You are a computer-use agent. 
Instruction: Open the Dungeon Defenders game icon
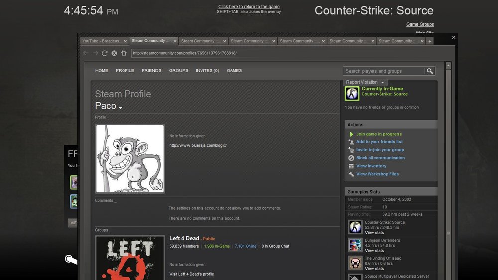coord(355,245)
